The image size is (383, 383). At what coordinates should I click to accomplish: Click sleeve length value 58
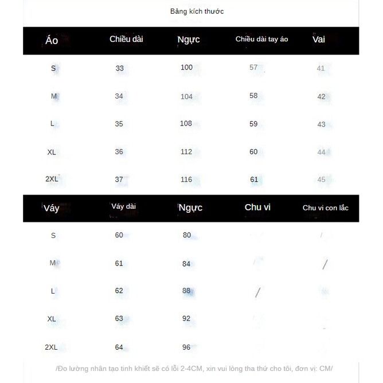[253, 96]
